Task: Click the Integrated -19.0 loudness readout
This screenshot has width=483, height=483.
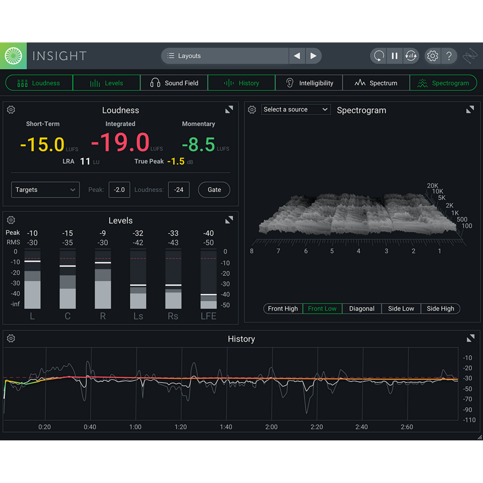Action: (x=120, y=142)
